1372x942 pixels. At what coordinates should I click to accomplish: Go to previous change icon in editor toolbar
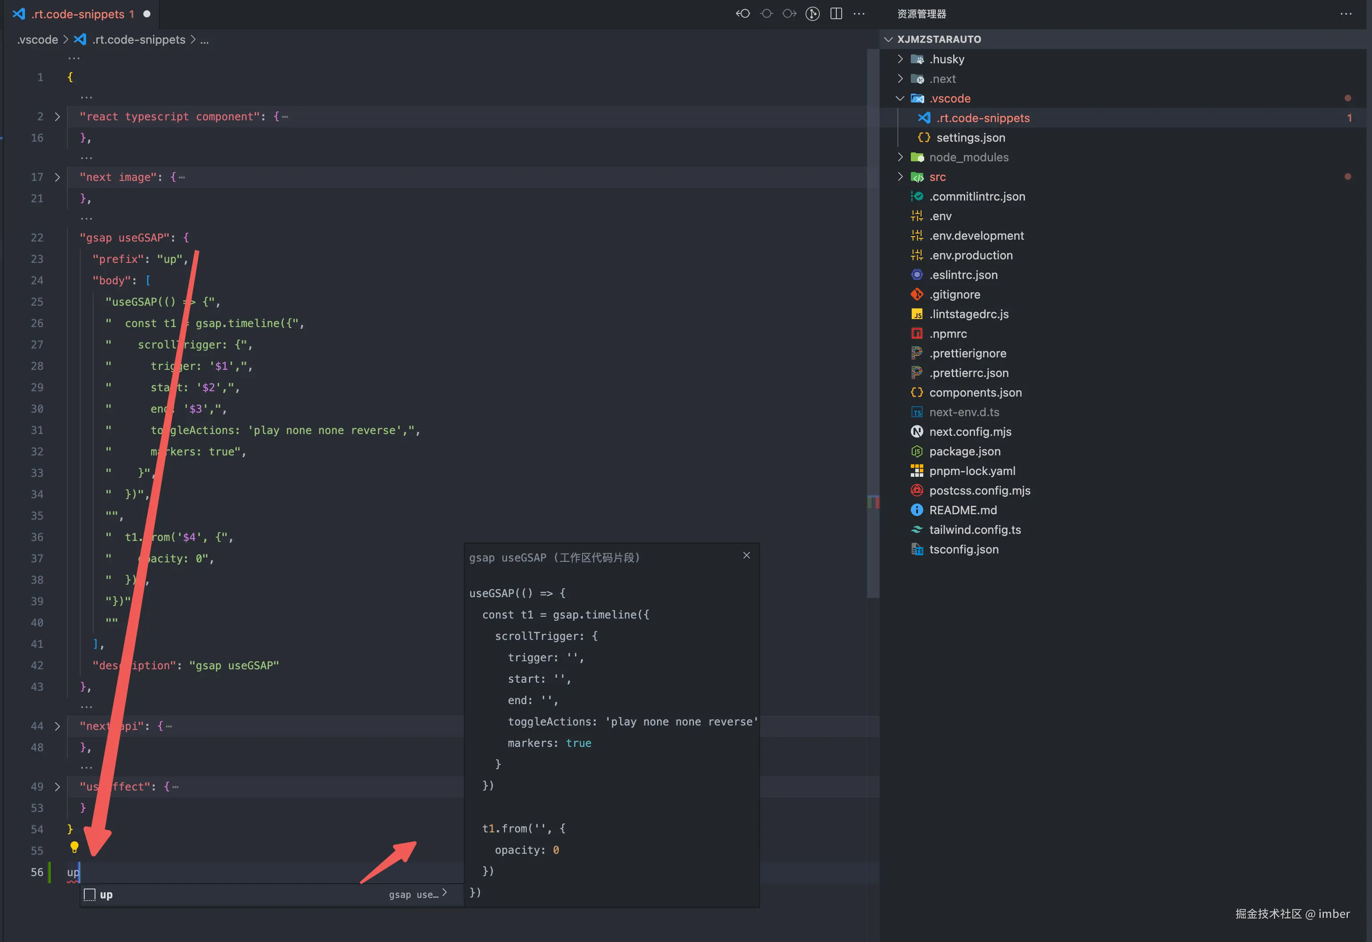743,13
